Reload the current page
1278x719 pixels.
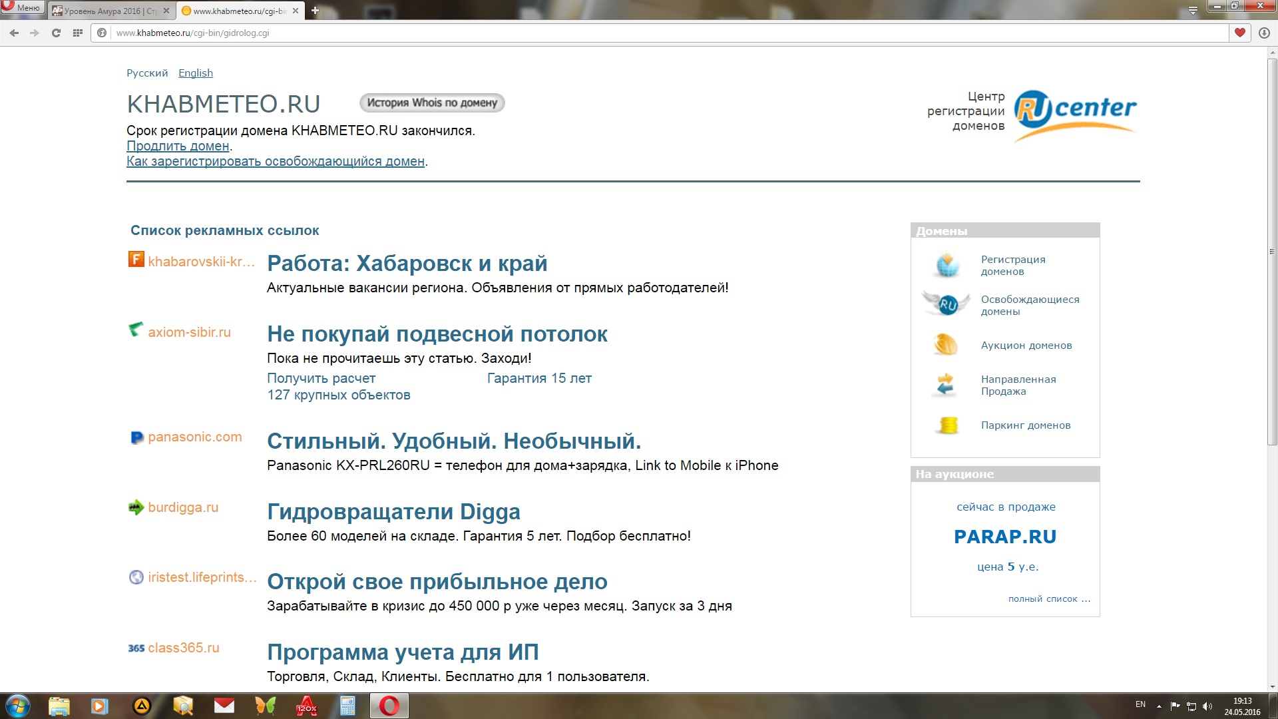coord(56,33)
